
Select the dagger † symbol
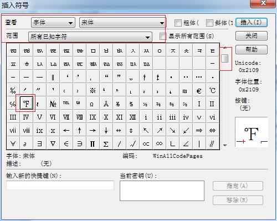(146, 77)
